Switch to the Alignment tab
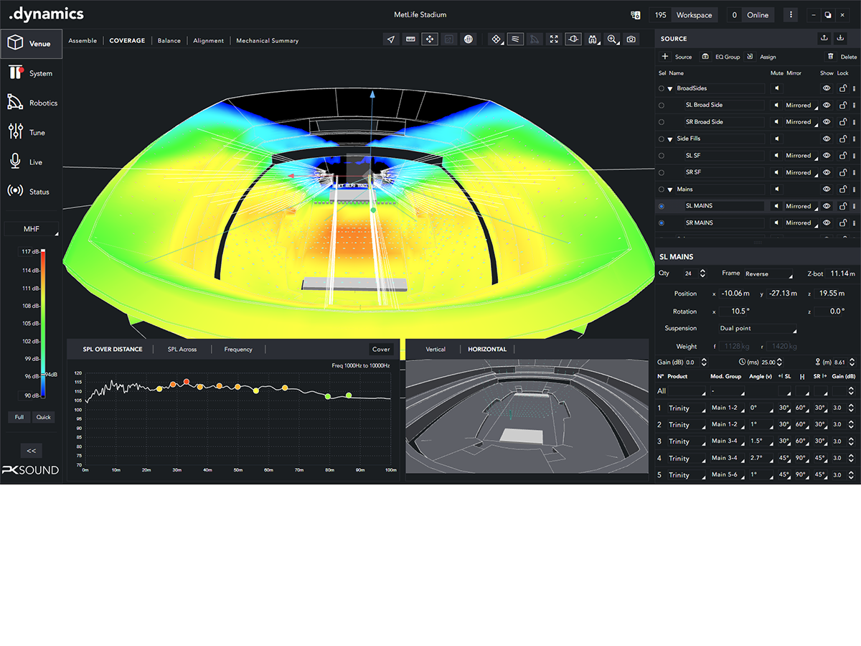Image resolution: width=861 pixels, height=646 pixels. (x=209, y=40)
